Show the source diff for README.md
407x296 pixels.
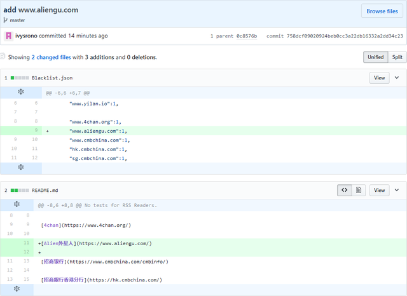click(344, 190)
